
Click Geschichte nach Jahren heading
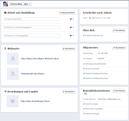[97, 13]
